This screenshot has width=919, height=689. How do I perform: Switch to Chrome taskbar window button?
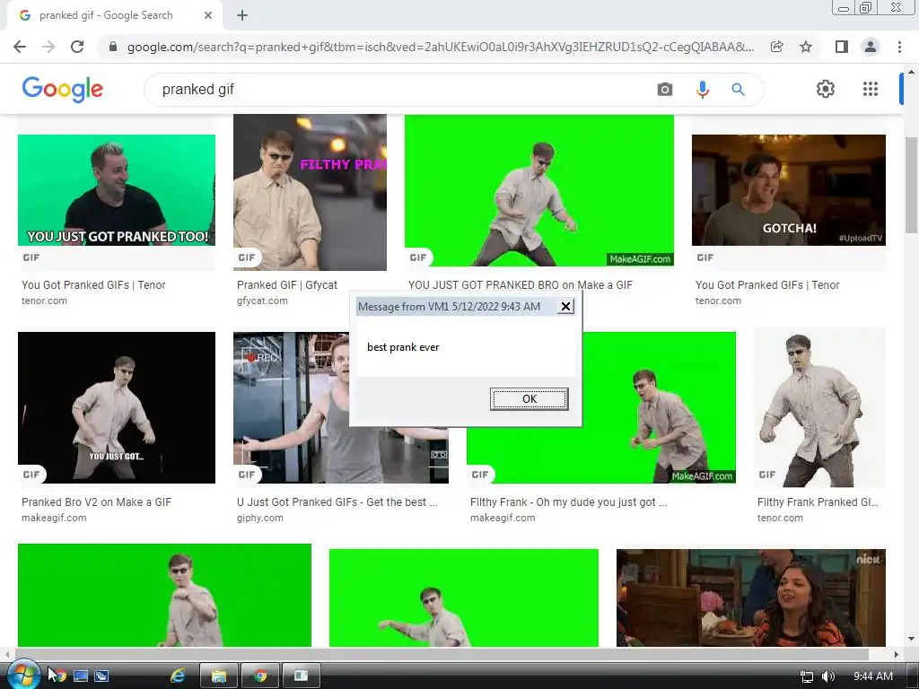[260, 676]
